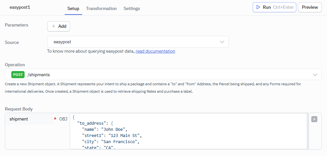Open the read documentation link
Viewport: 327px width, 156px height.
point(155,51)
